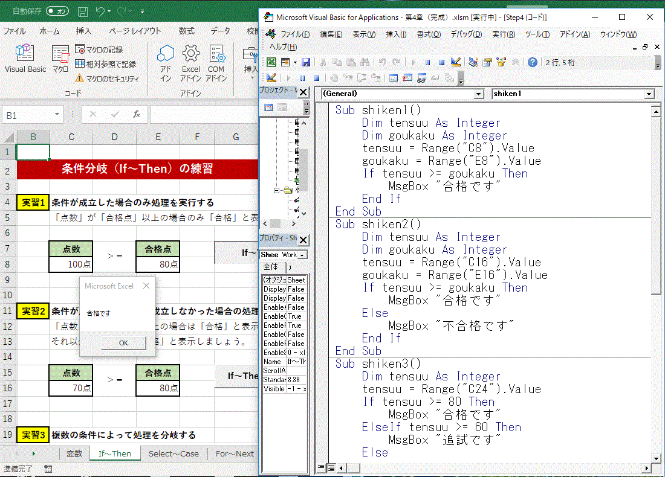Click the アドイン (Add-ins) hexagon icon
665x477 pixels.
pos(166,63)
